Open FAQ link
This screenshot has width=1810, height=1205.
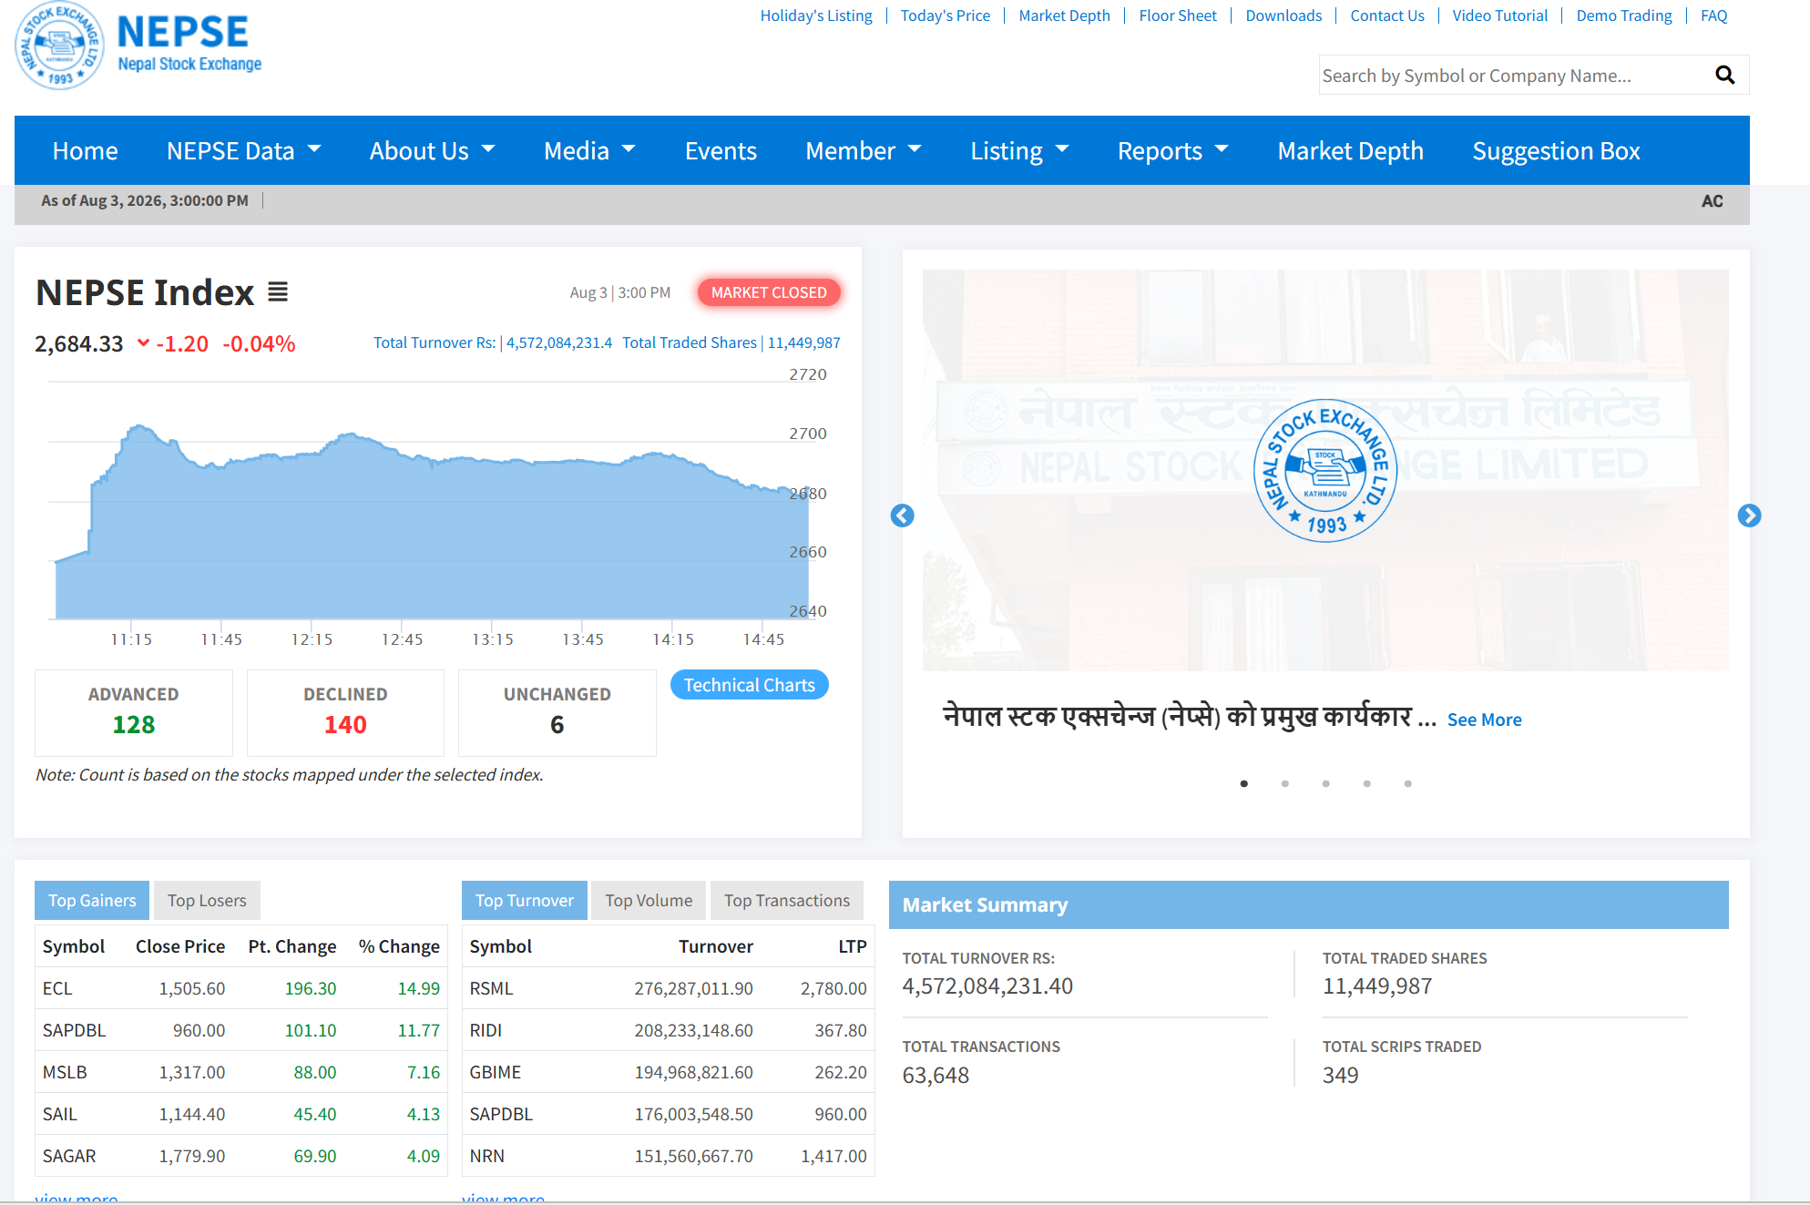pos(1713,15)
